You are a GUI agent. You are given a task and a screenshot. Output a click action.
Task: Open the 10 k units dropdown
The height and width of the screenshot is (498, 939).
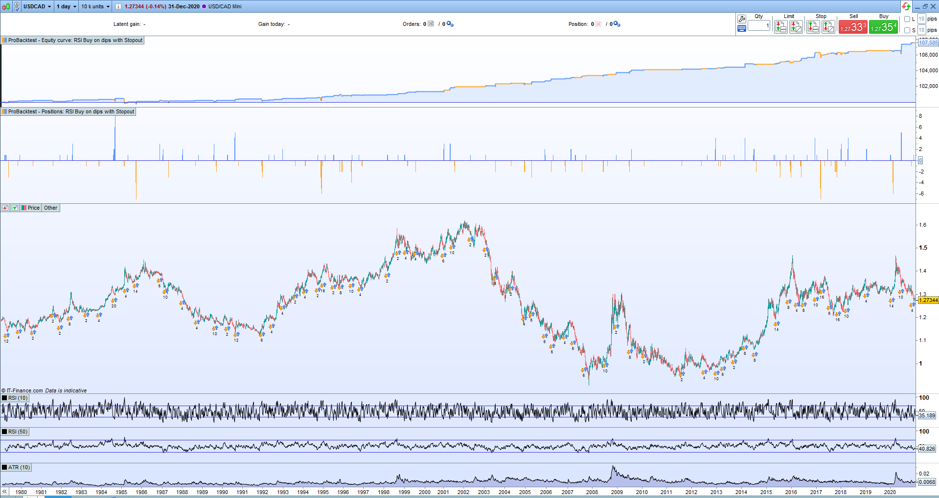click(95, 6)
